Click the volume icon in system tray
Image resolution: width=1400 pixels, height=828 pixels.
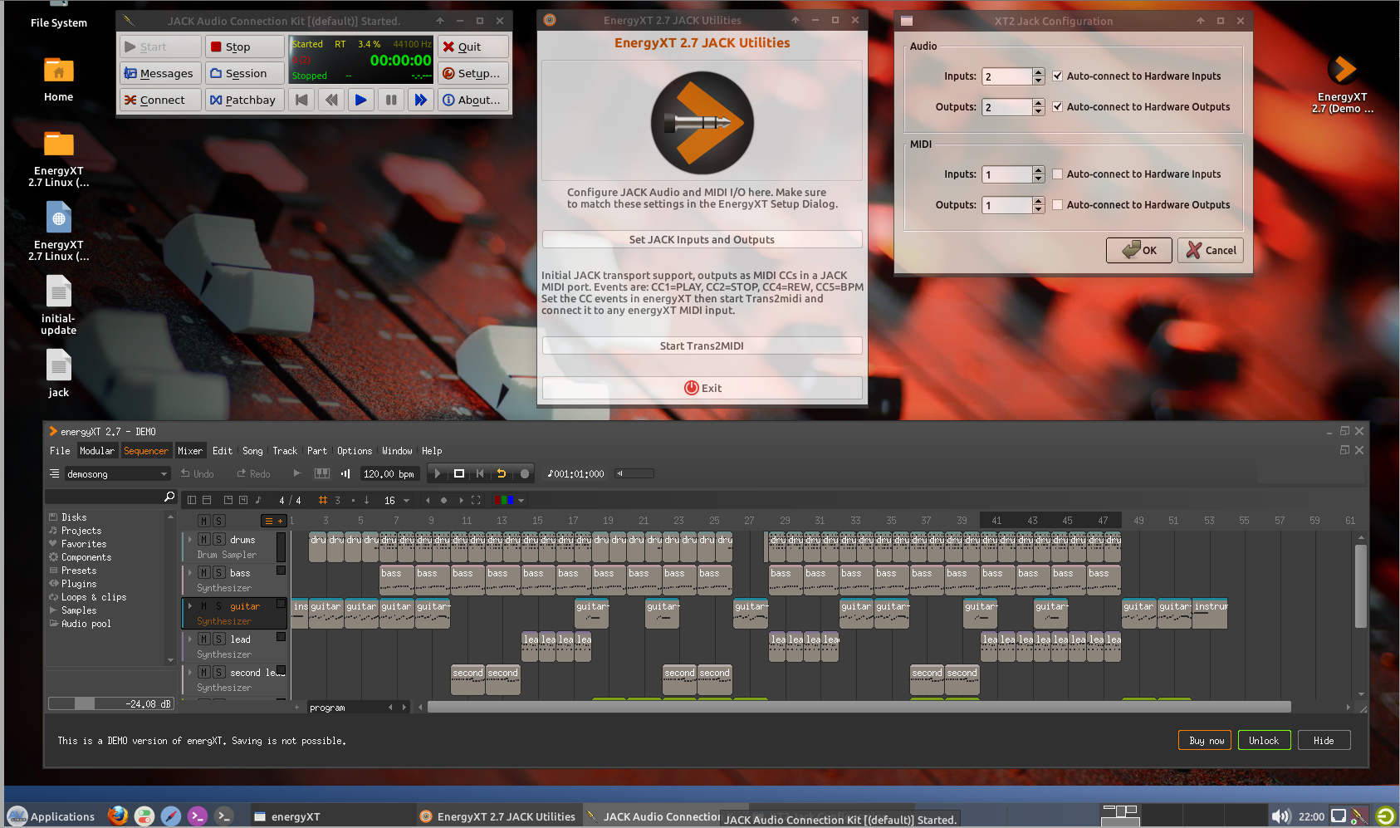pos(1281,816)
